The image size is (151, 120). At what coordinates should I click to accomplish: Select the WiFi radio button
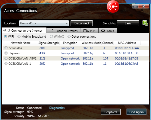[x=6, y=37]
